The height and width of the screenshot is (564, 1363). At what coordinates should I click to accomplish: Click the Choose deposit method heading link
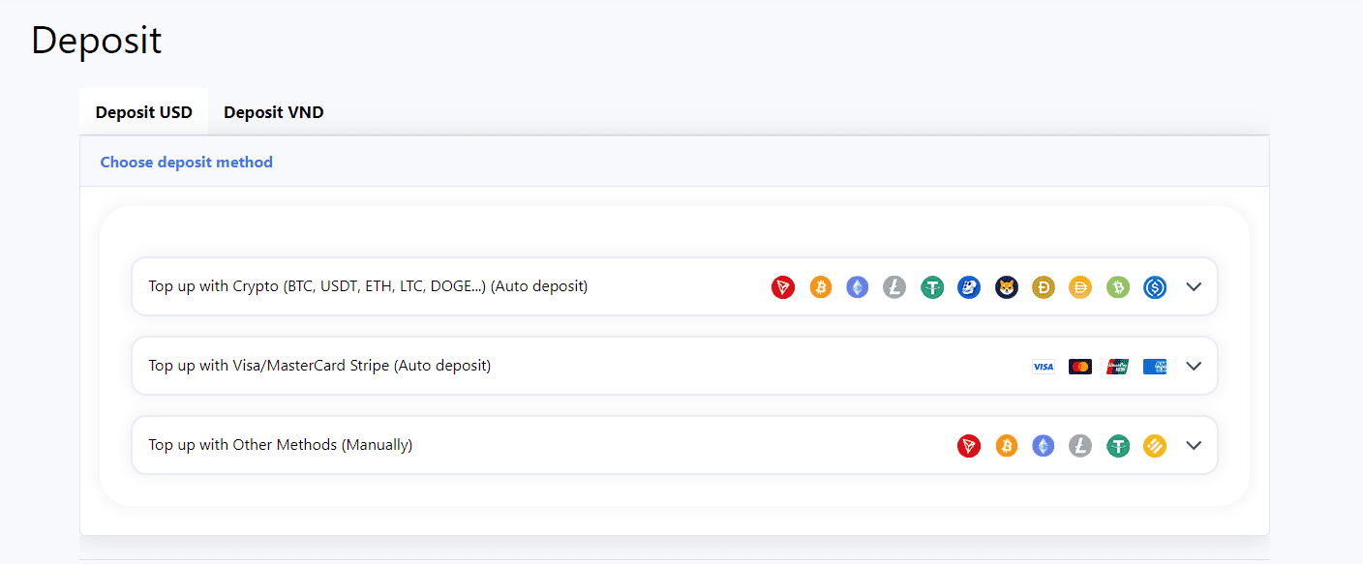(187, 163)
